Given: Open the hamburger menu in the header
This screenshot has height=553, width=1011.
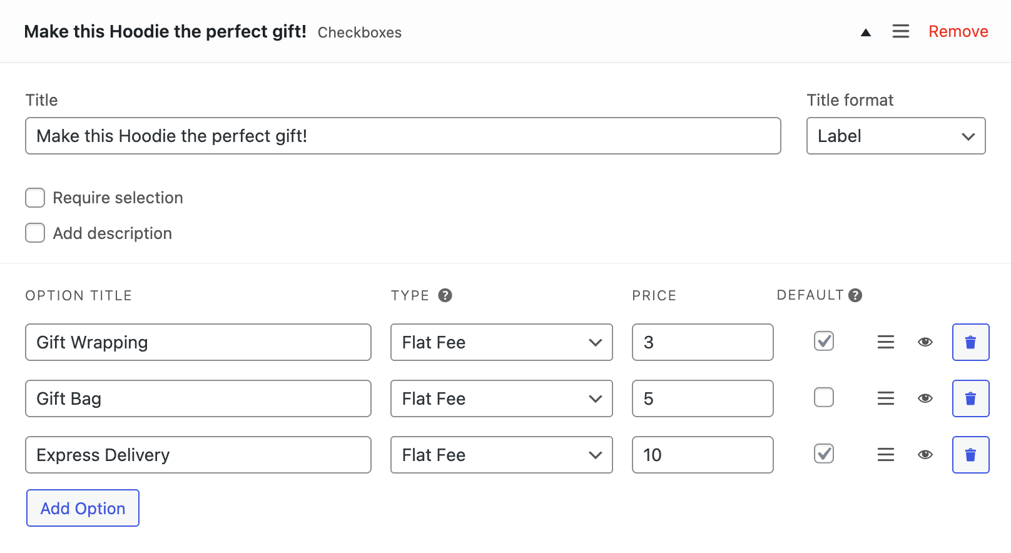Looking at the screenshot, I should pos(901,31).
